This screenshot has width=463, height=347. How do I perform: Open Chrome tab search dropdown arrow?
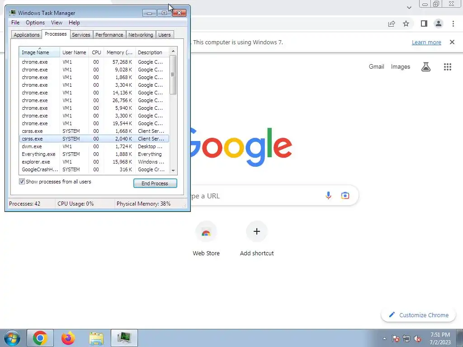pyautogui.click(x=409, y=8)
